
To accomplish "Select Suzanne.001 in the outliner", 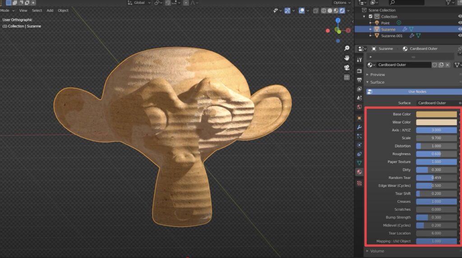I will 392,36.
